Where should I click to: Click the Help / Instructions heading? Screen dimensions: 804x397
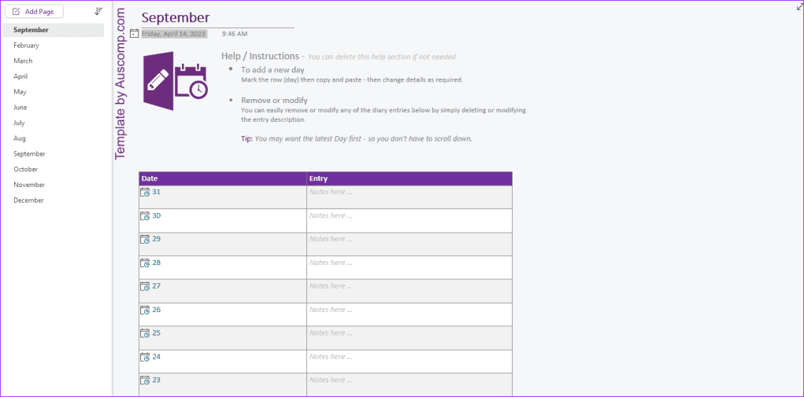coord(260,56)
